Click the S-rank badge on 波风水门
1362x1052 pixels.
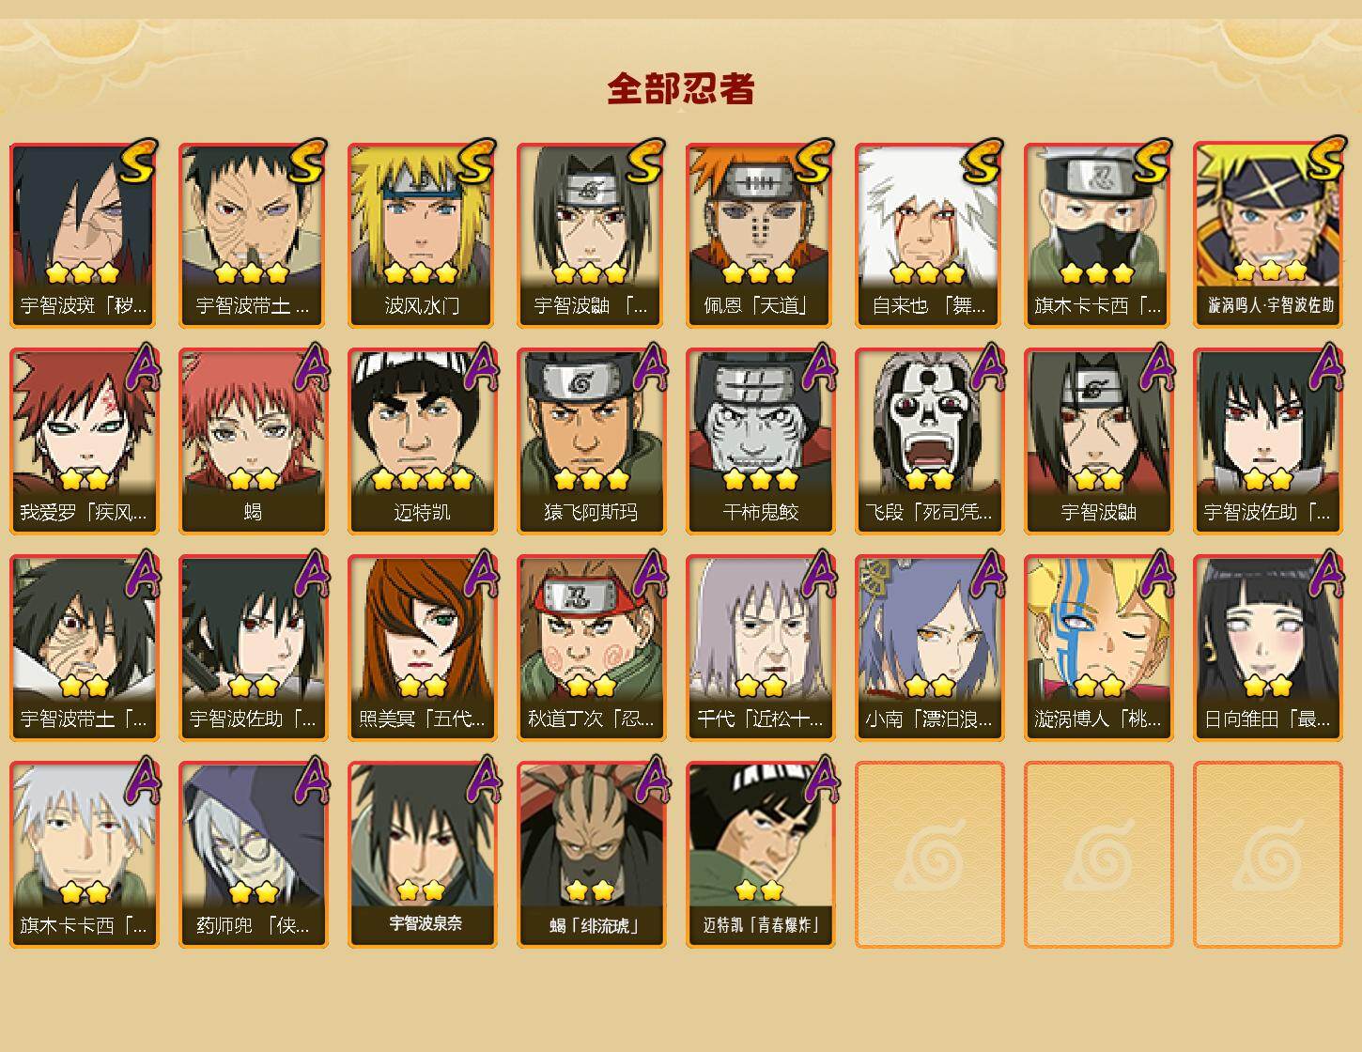pos(476,161)
